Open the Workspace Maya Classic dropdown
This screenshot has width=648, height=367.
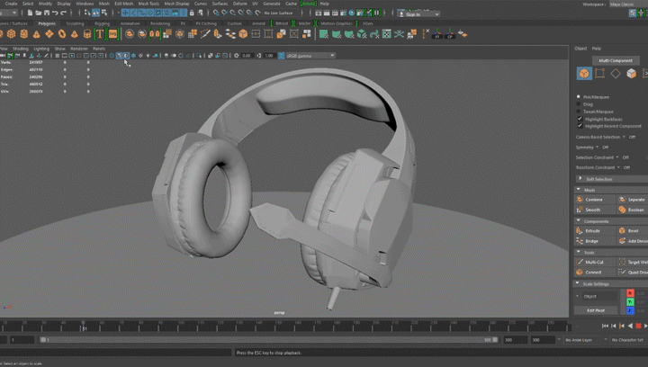[x=621, y=4]
